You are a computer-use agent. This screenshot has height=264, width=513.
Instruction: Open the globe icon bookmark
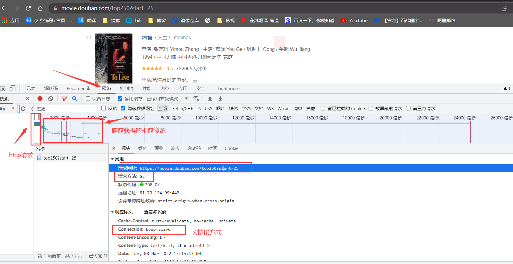click(208, 20)
